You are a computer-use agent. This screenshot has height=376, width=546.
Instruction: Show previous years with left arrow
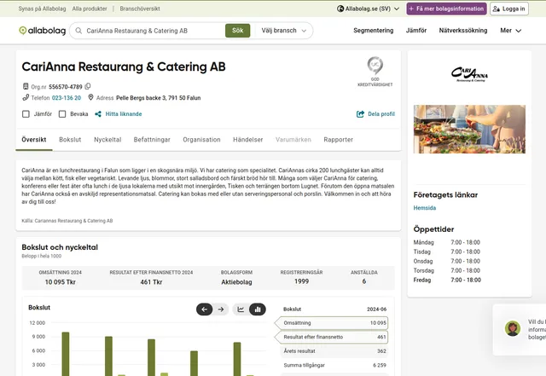205,309
